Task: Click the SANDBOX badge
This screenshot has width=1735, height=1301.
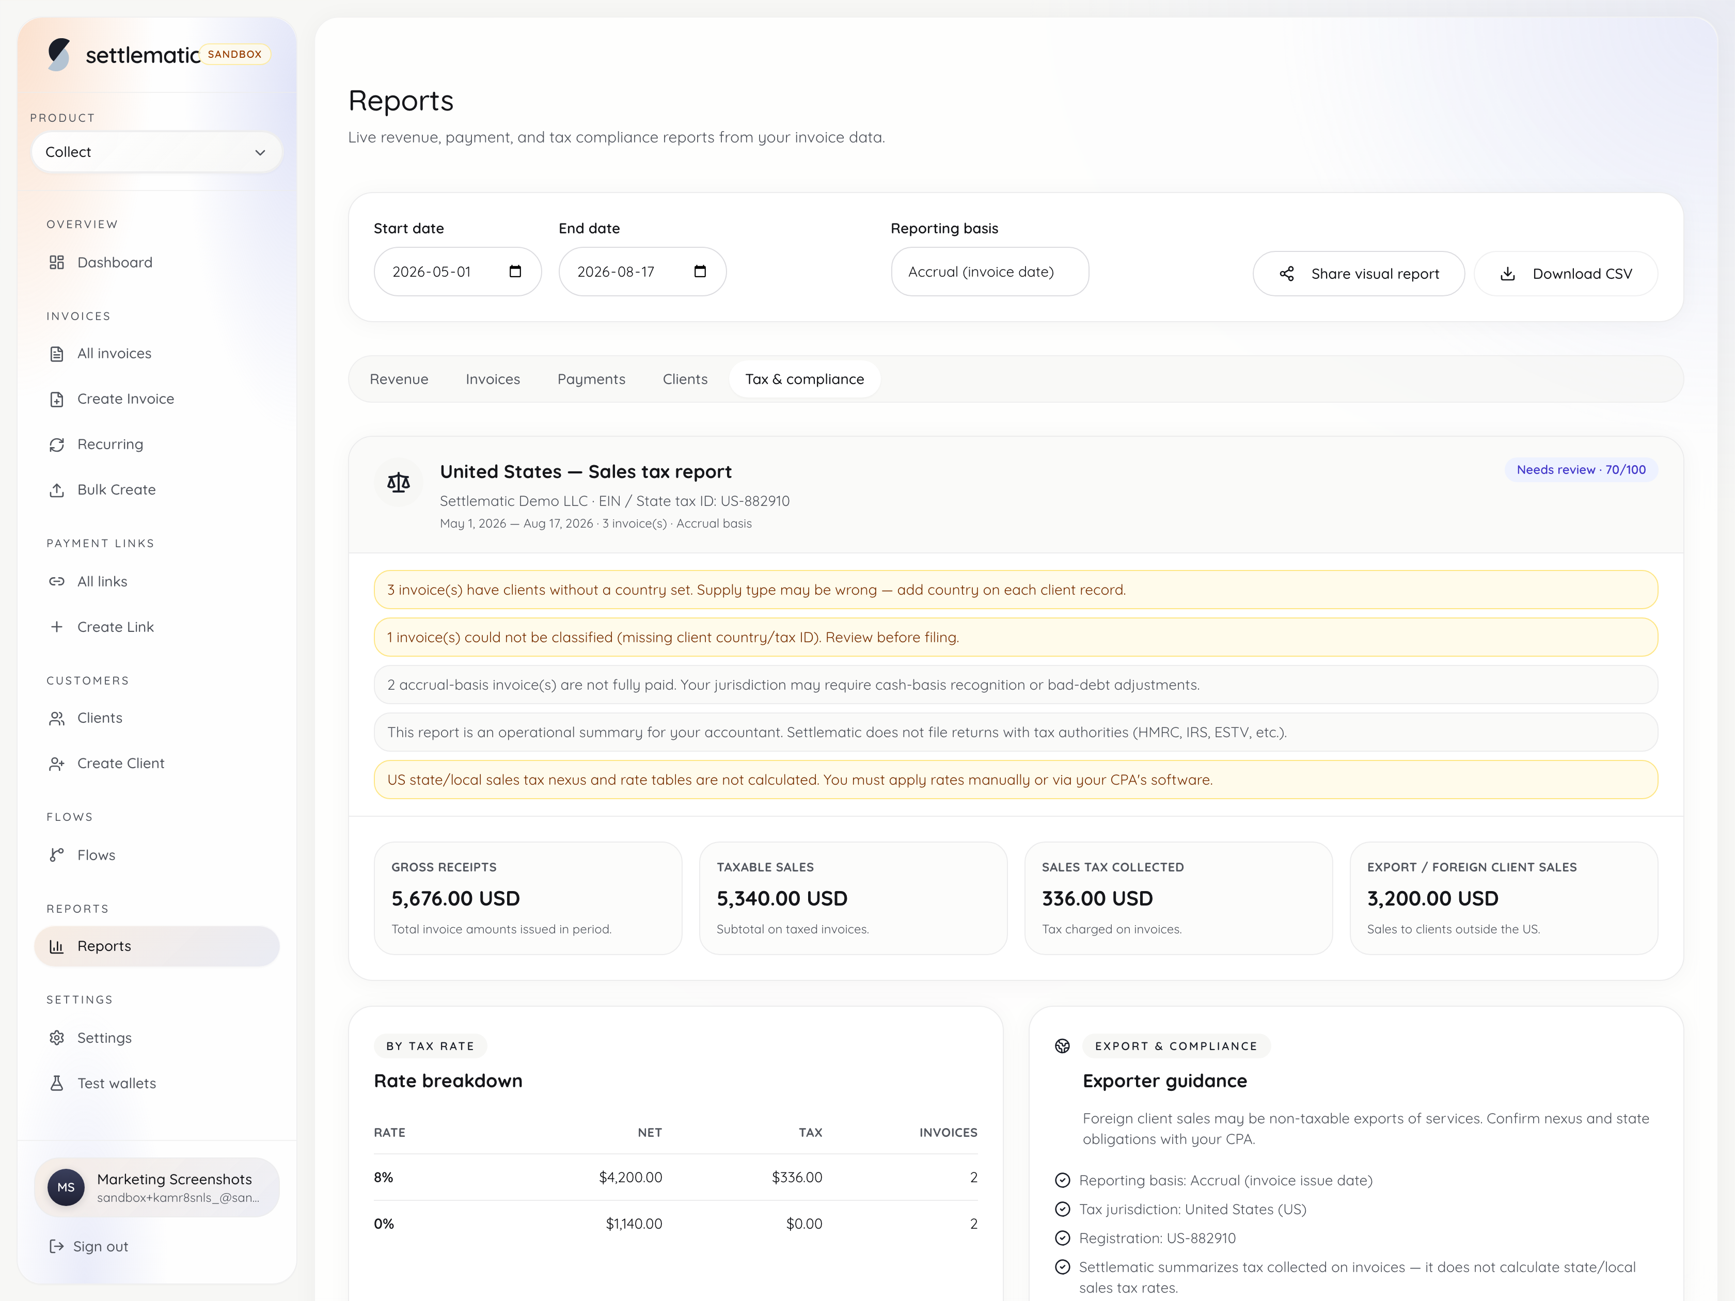Action: (x=234, y=54)
